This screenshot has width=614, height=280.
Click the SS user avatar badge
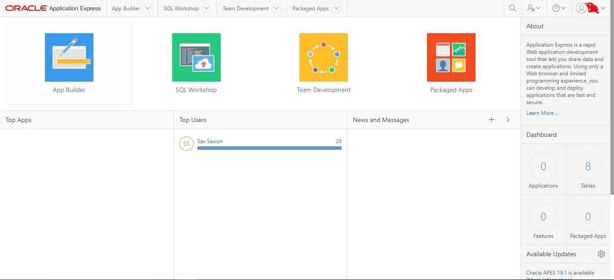[x=187, y=144]
